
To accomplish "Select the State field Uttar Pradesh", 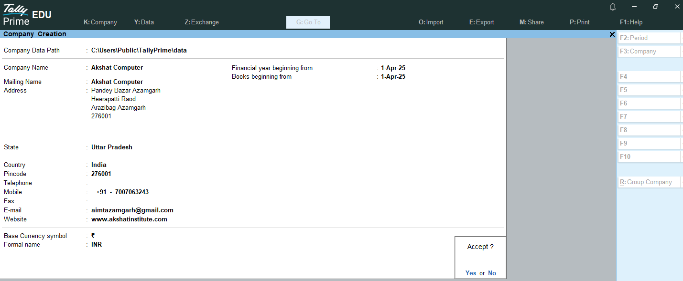I will (112, 147).
